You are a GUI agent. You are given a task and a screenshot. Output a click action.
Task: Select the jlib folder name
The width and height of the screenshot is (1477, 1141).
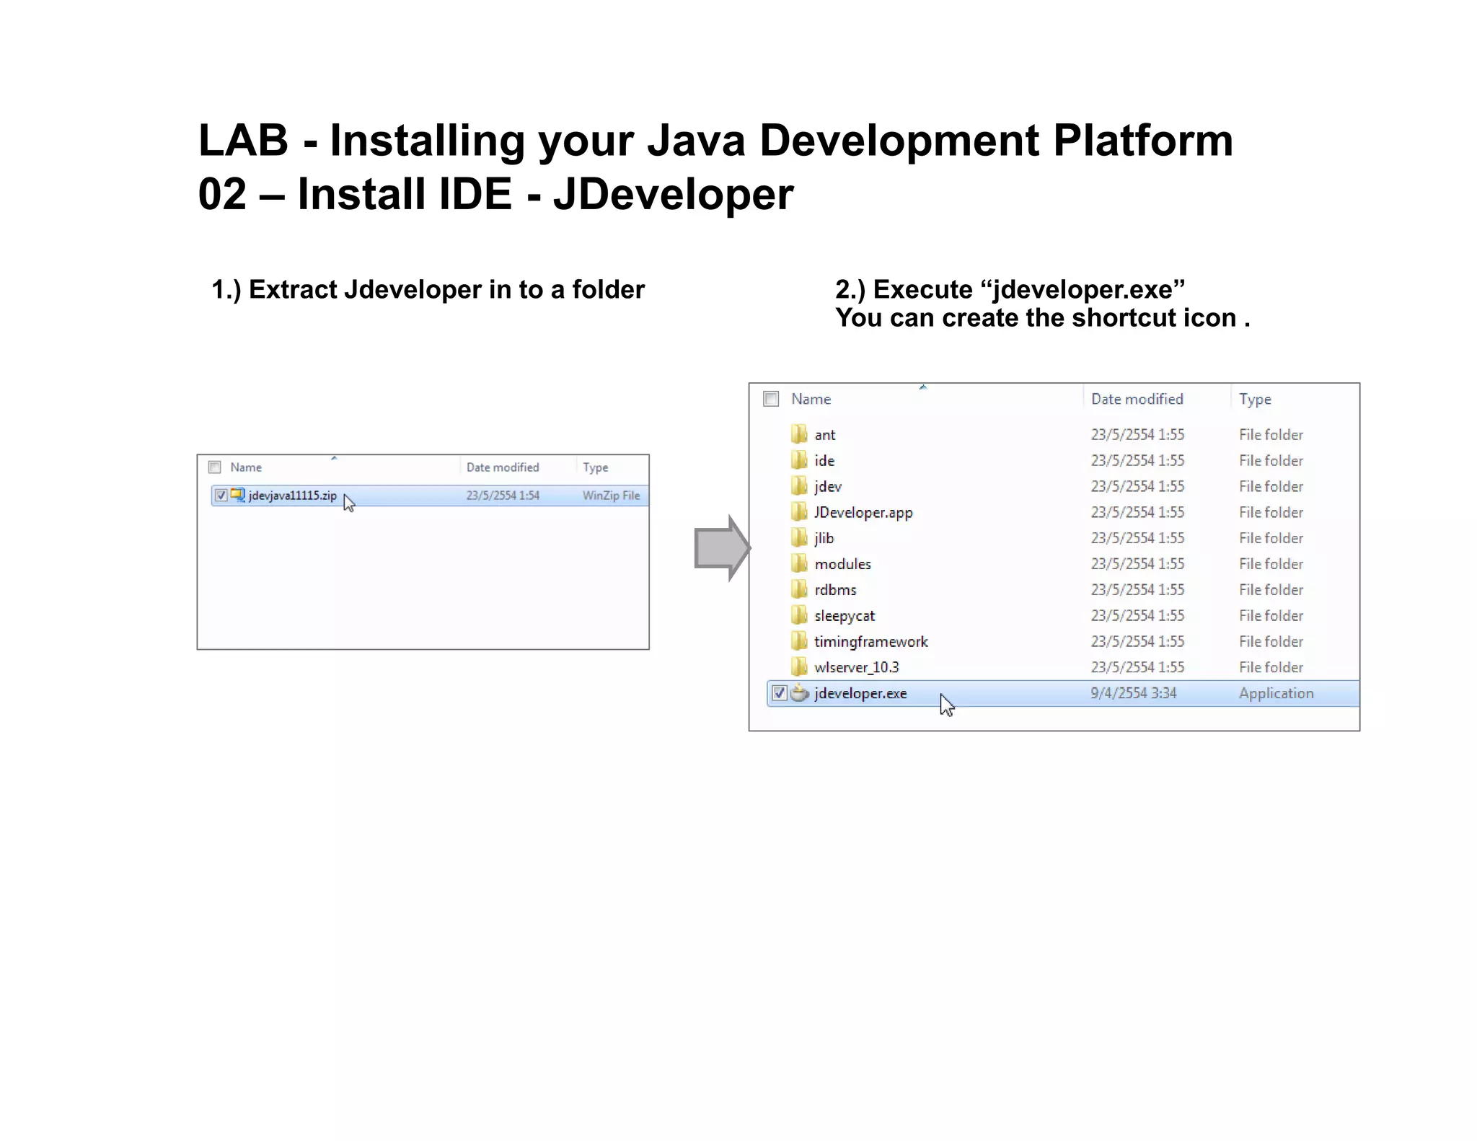(824, 538)
